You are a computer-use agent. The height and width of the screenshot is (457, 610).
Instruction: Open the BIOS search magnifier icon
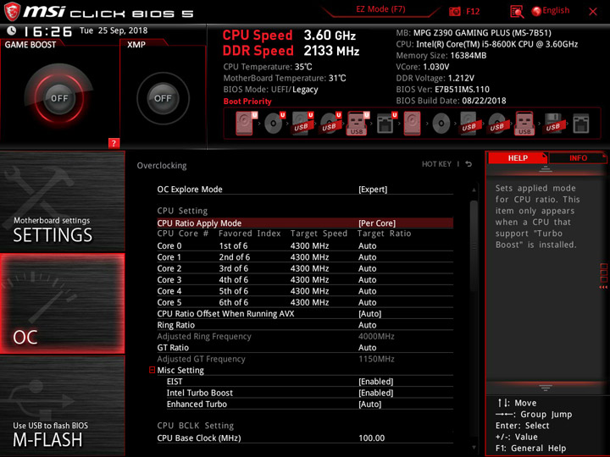[517, 11]
